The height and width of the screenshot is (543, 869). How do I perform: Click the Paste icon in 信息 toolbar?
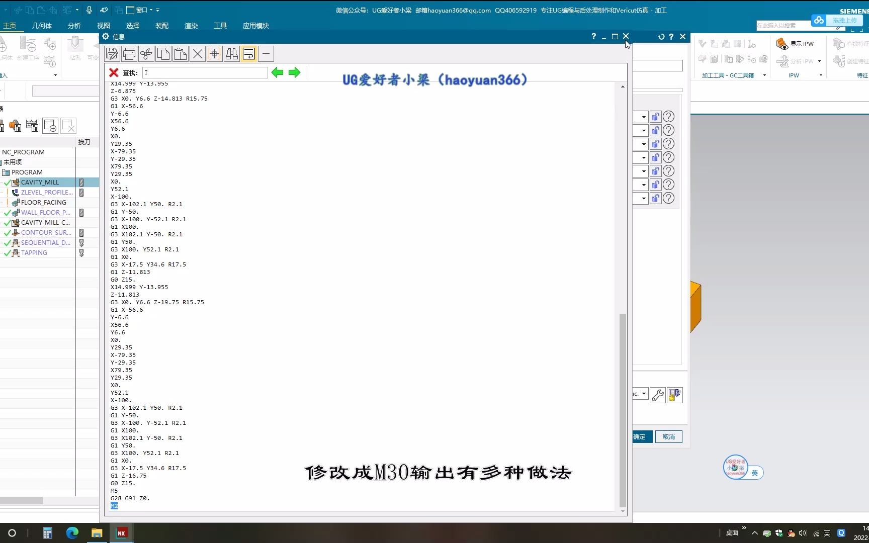[x=181, y=54]
